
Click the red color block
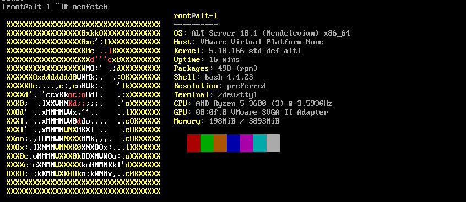(x=194, y=143)
